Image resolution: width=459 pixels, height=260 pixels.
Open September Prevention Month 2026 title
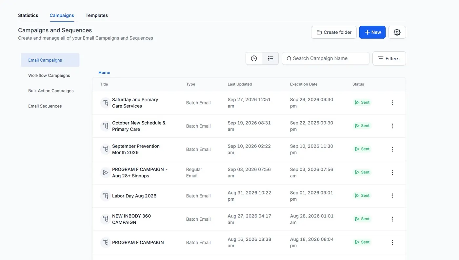(136, 149)
